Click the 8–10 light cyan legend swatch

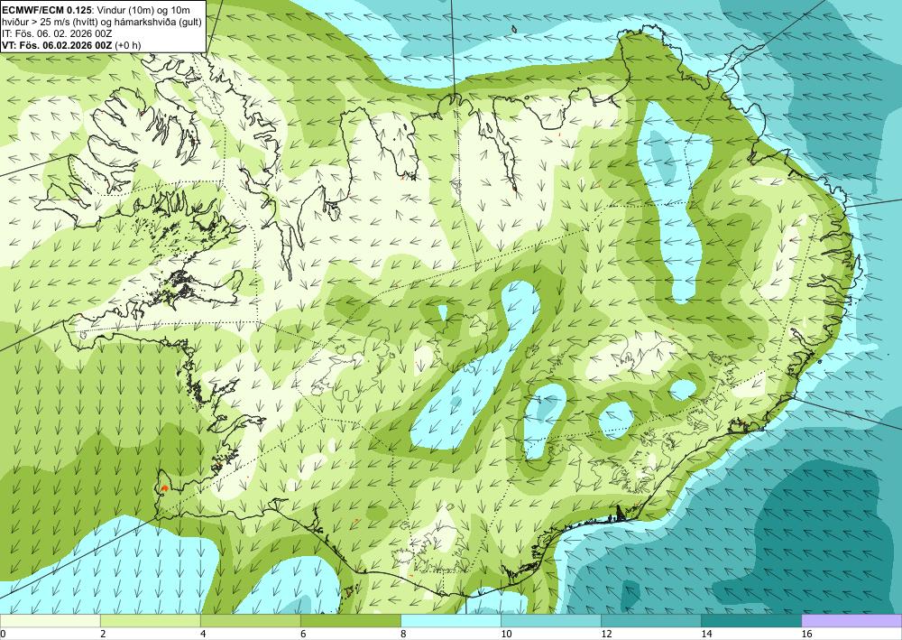[x=450, y=621]
